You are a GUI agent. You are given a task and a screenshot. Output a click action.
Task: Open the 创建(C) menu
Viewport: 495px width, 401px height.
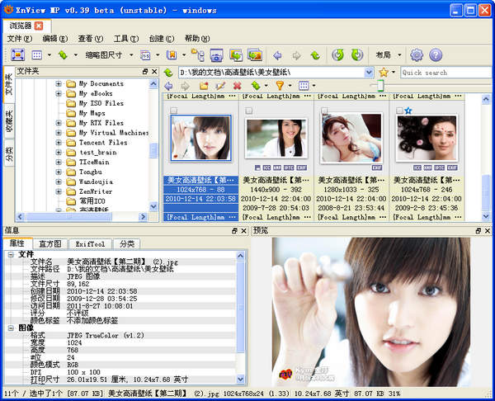[x=162, y=39]
